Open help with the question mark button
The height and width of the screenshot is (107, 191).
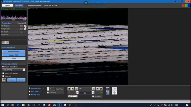7,42
